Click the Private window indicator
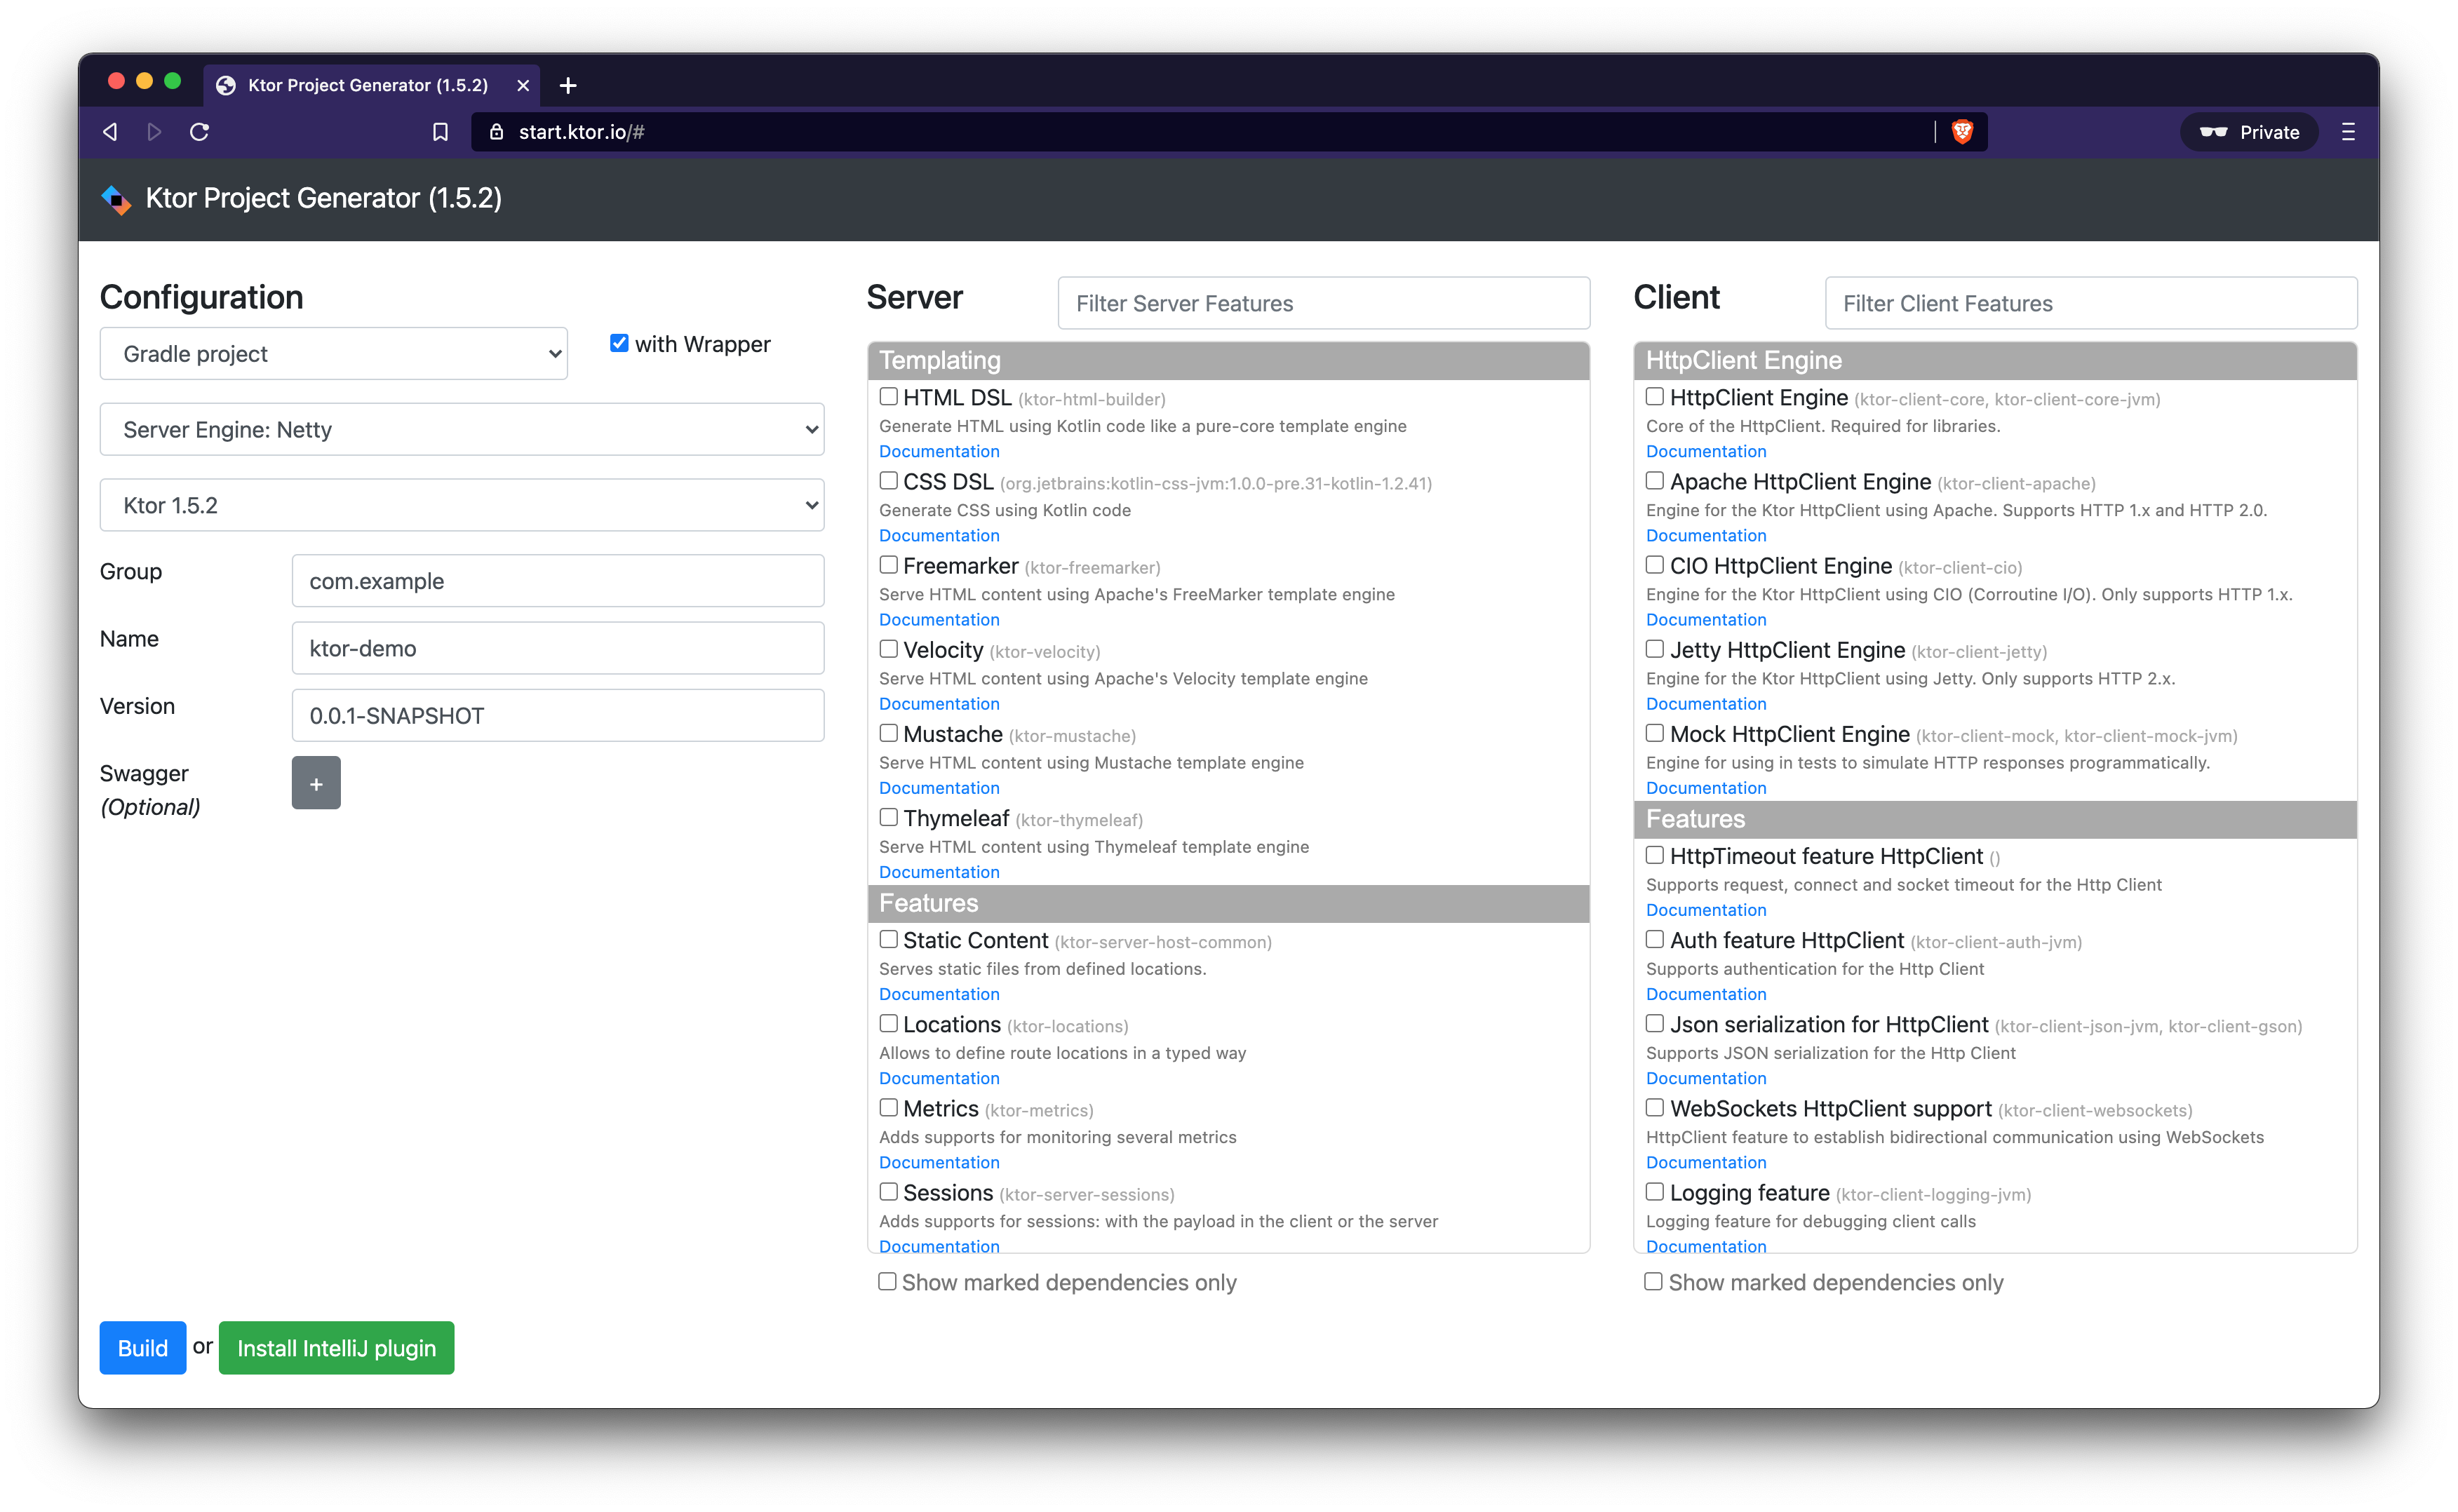This screenshot has height=1512, width=2458. (x=2250, y=132)
